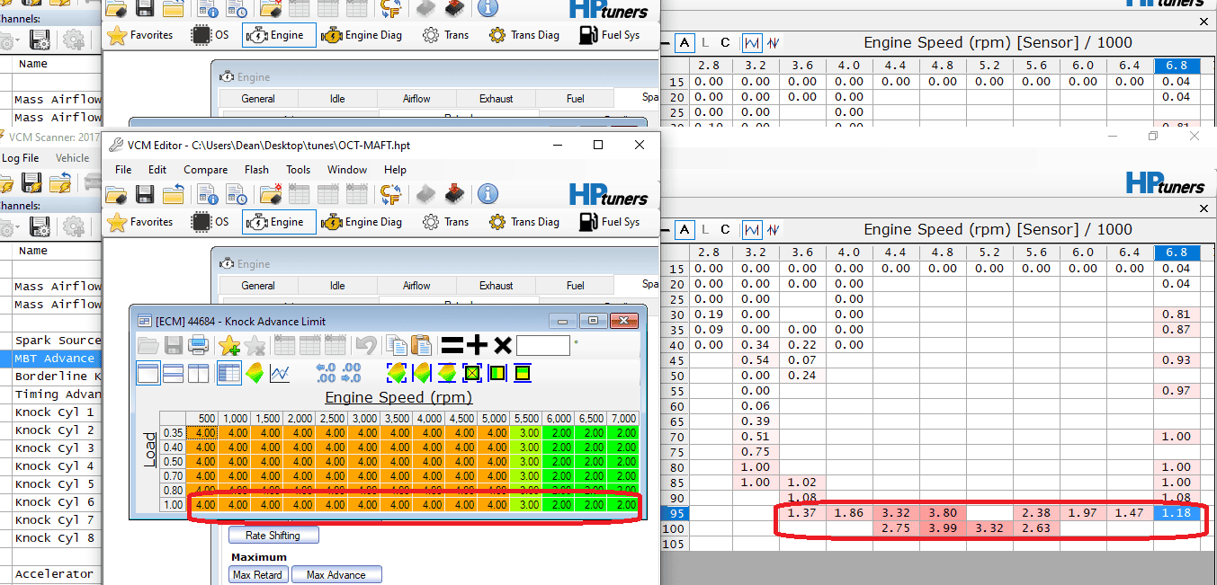The image size is (1217, 585).
Task: Add table to favorites with star-plus icon
Action: click(x=229, y=345)
